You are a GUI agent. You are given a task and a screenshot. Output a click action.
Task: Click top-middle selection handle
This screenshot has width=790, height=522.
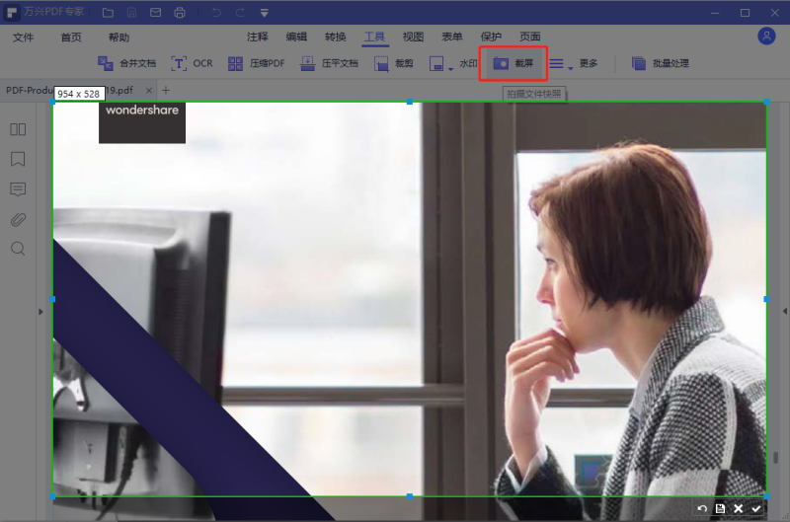tap(410, 102)
